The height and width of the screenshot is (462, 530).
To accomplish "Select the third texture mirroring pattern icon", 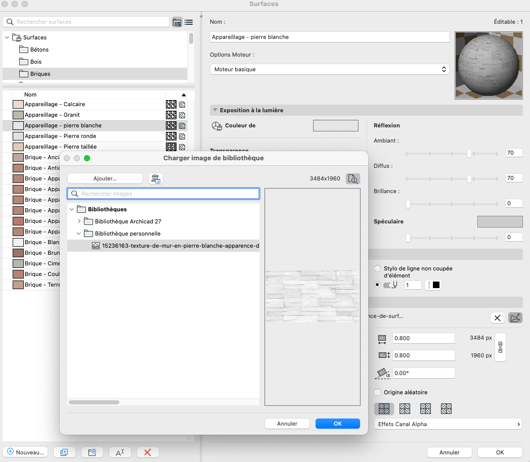I will pos(425,408).
